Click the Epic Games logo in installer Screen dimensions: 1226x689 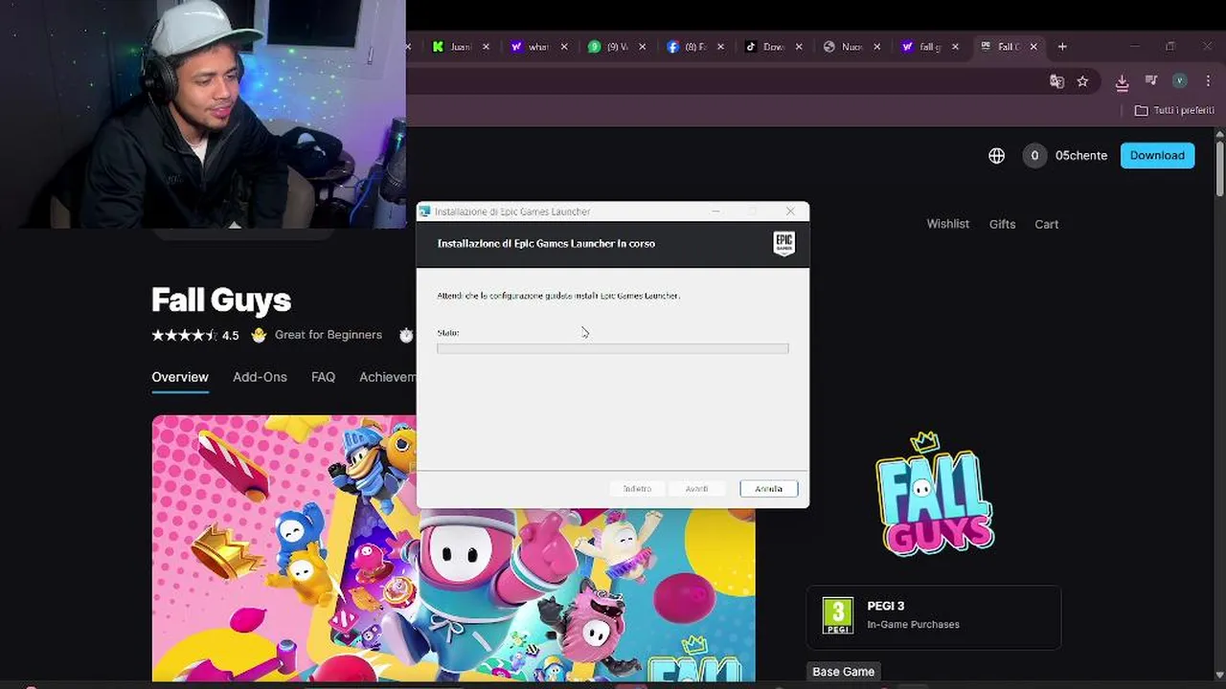pos(784,243)
